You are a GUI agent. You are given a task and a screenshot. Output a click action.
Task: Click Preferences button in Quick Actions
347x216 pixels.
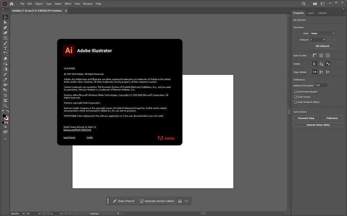[332, 118]
